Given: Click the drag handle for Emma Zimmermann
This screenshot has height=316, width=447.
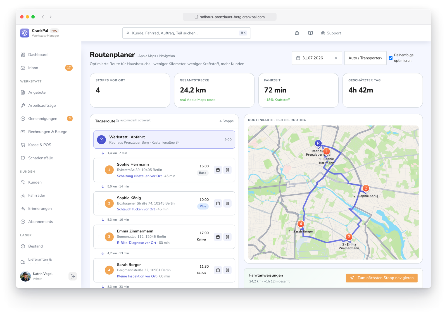Looking at the screenshot, I should pos(99,237).
